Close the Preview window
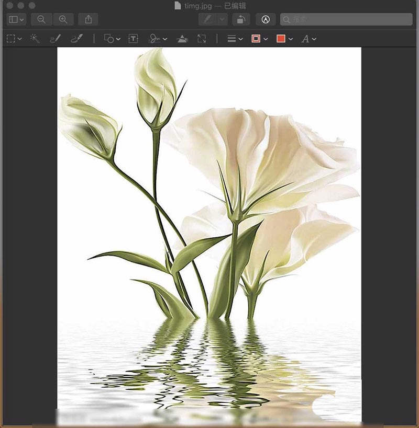This screenshot has height=428, width=419. click(9, 5)
